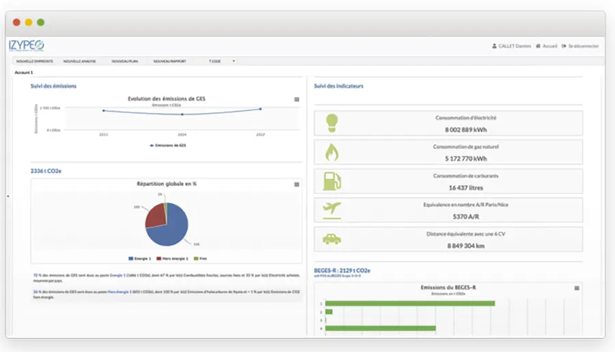Click the topmost green BEGES-R bar
This screenshot has width=615, height=352.
click(409, 303)
